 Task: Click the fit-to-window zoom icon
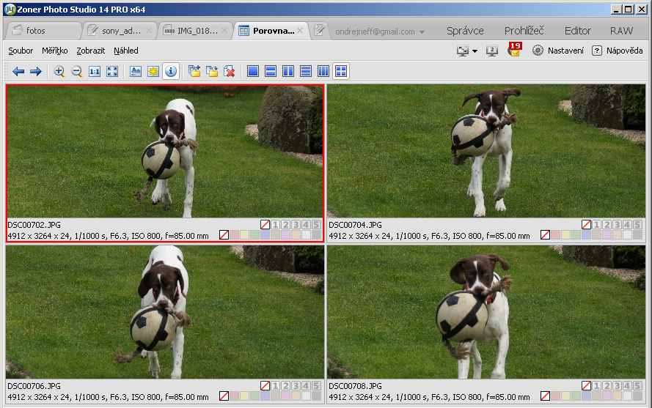pyautogui.click(x=112, y=71)
